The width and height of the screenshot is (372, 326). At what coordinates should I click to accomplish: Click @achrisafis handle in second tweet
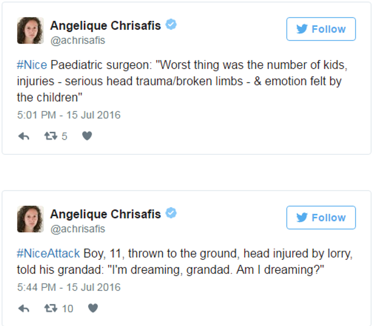[x=78, y=229]
